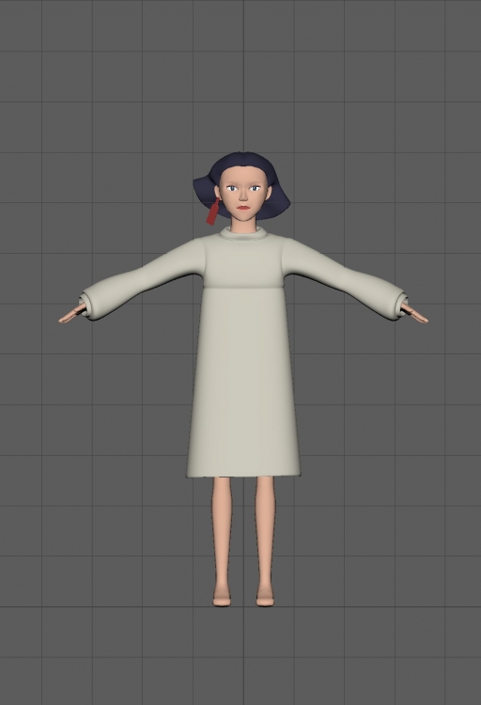Click the hand opposite the red ribbon side
The image size is (481, 705).
coord(414,313)
